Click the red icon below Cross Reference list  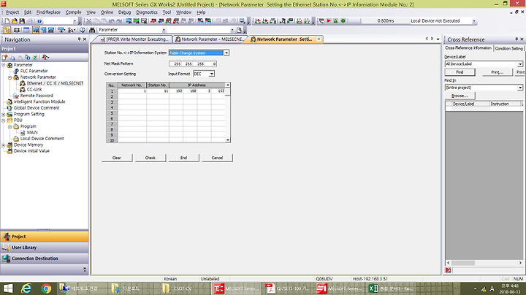(x=448, y=270)
